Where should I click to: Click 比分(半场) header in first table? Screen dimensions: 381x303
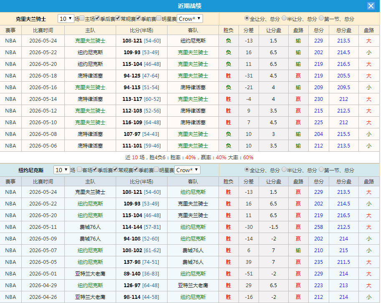click(142, 30)
